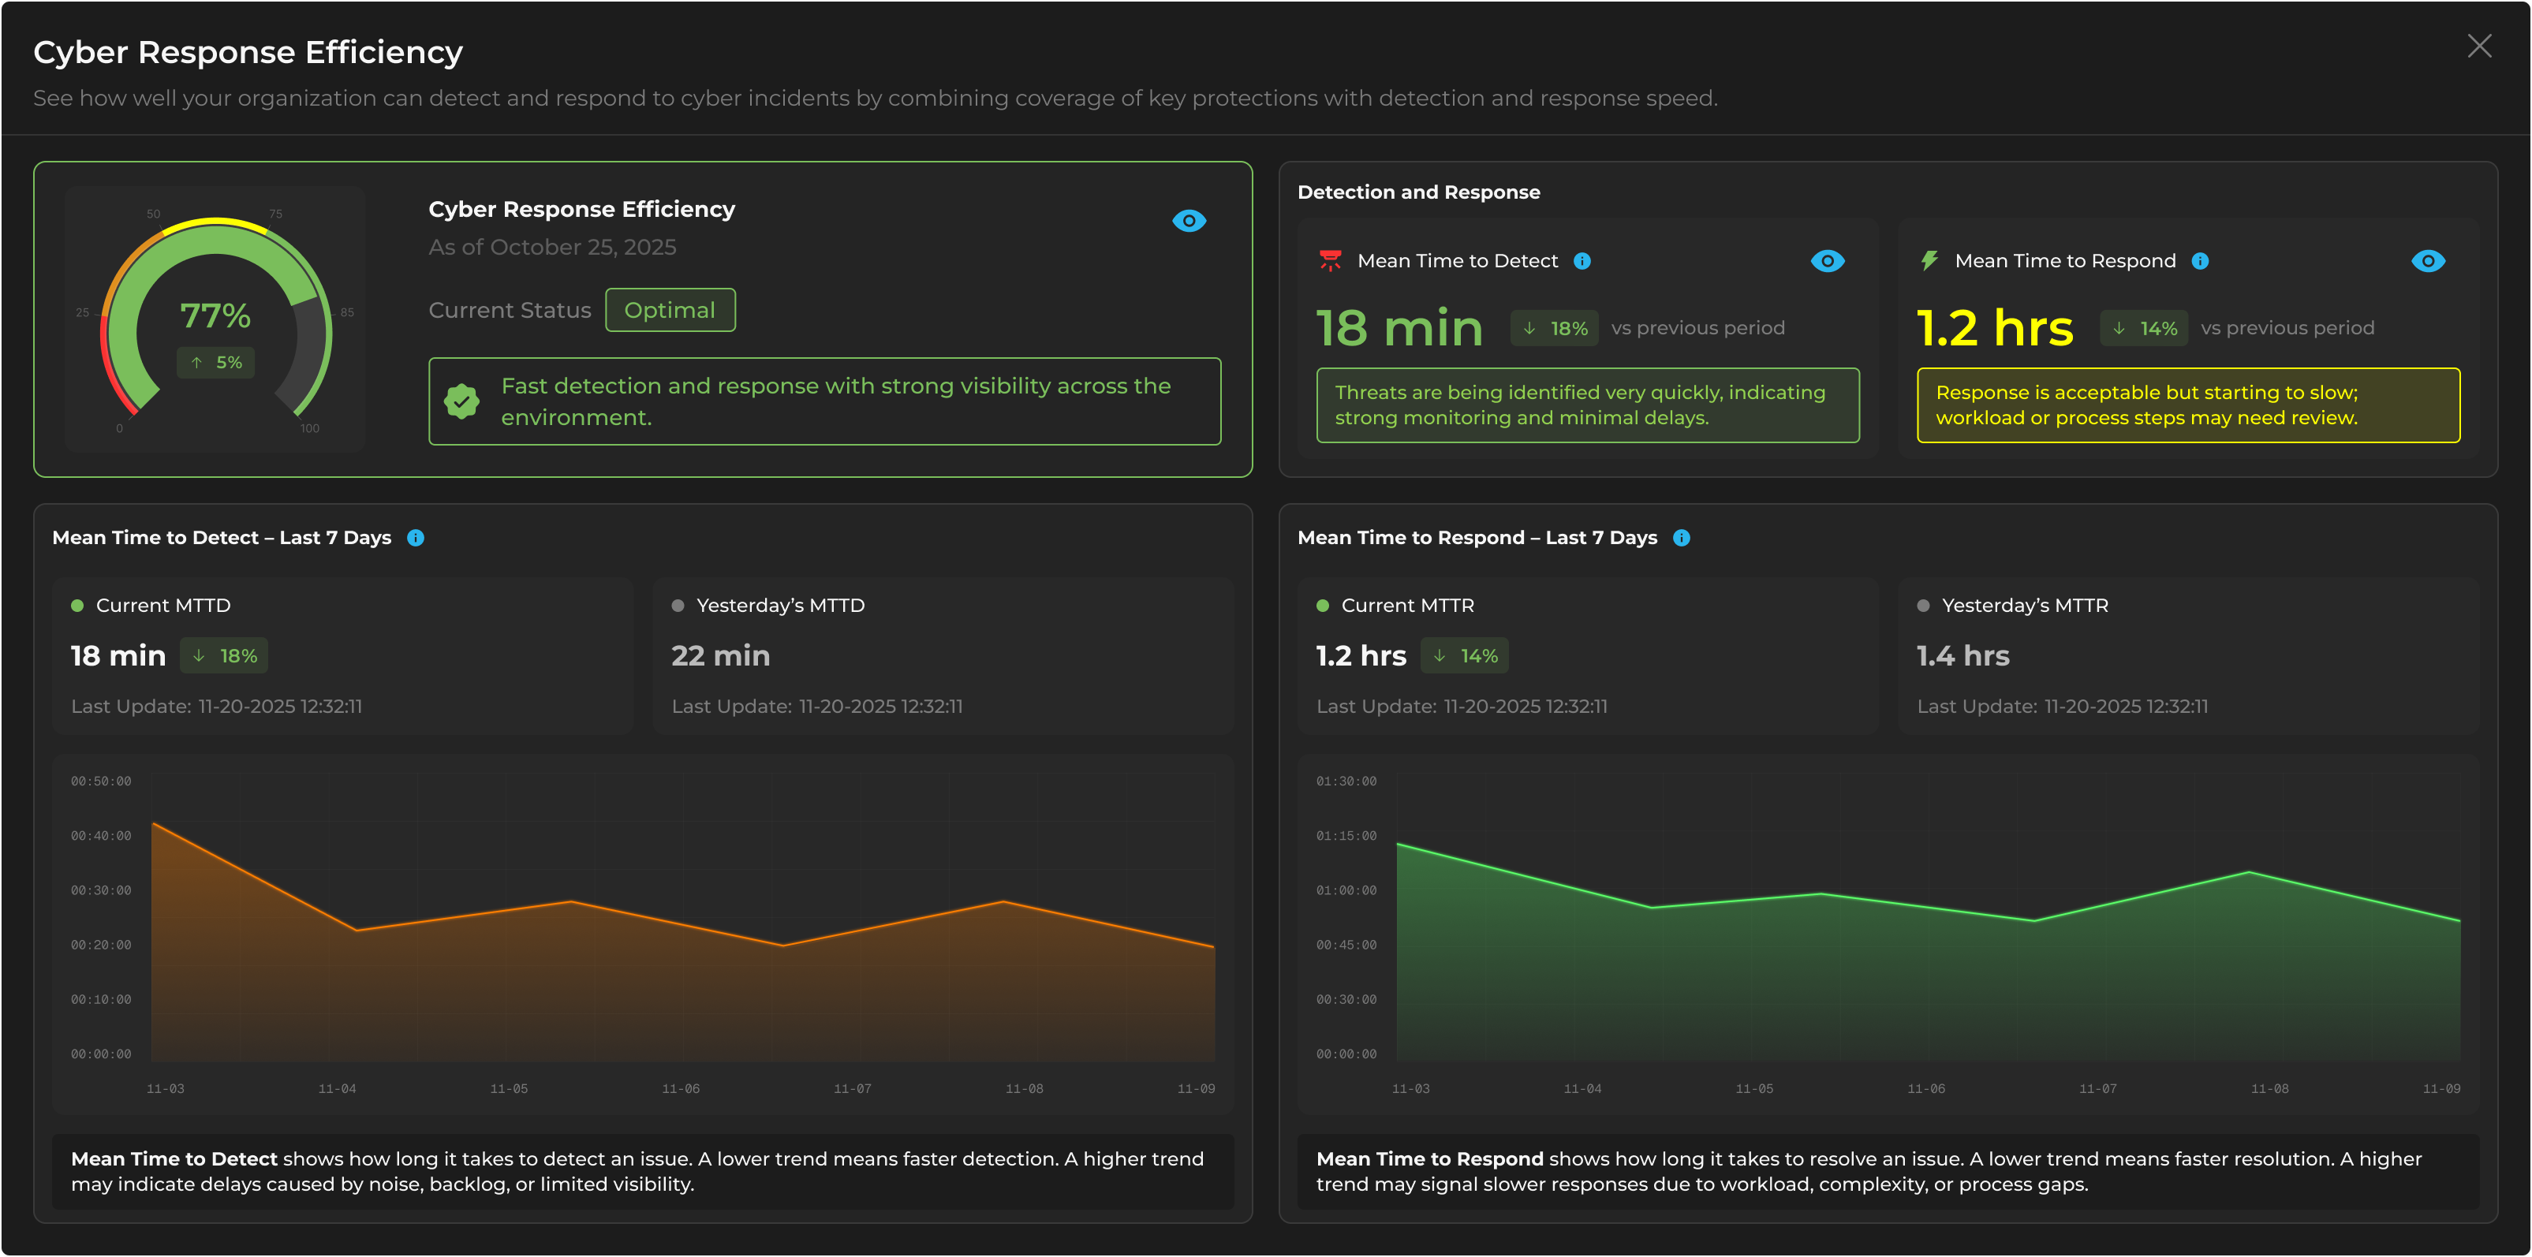Click the up 5% change badge in gauge
Screen dimensions: 2532x1257
pyautogui.click(x=216, y=363)
